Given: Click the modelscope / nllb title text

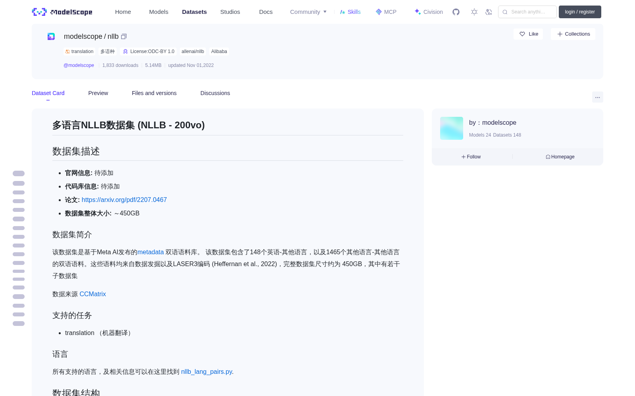Looking at the screenshot, I should tap(91, 36).
